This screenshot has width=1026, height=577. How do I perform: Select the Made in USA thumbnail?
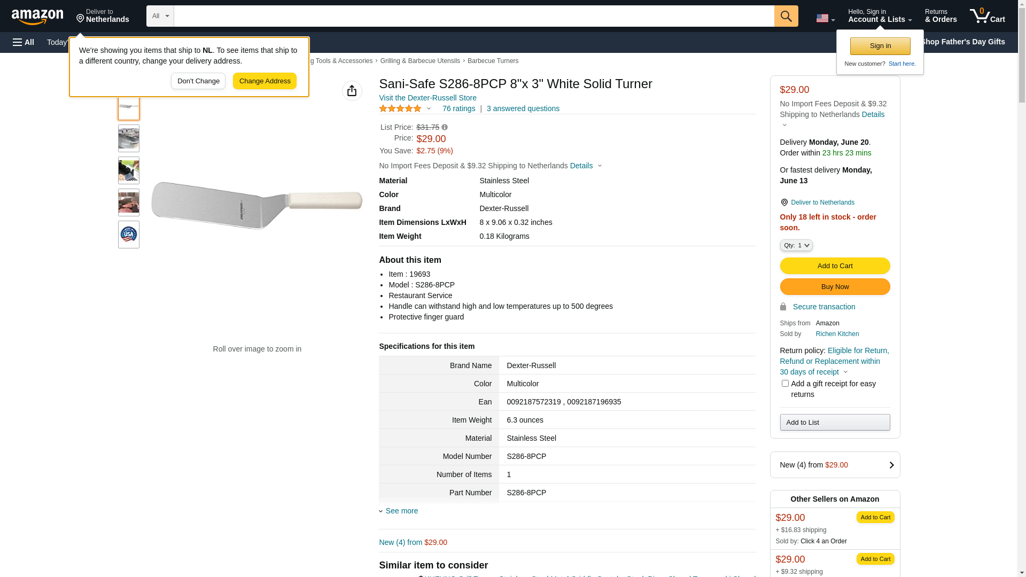129,235
